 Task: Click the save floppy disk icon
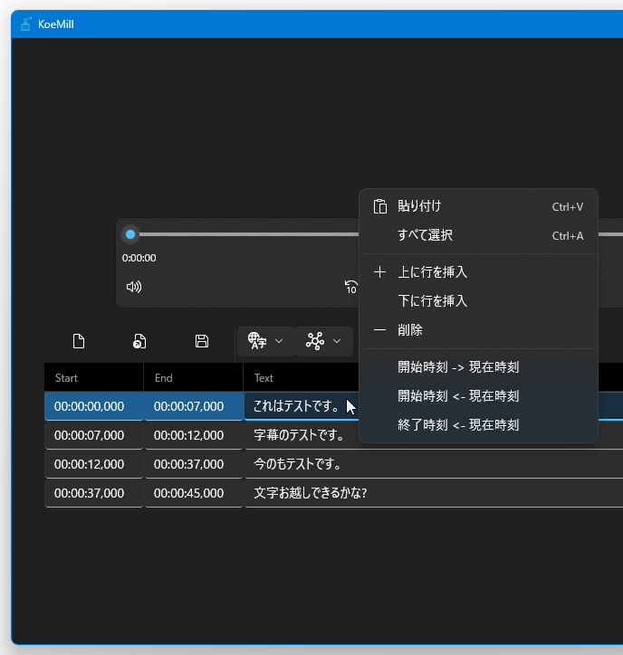(x=202, y=341)
